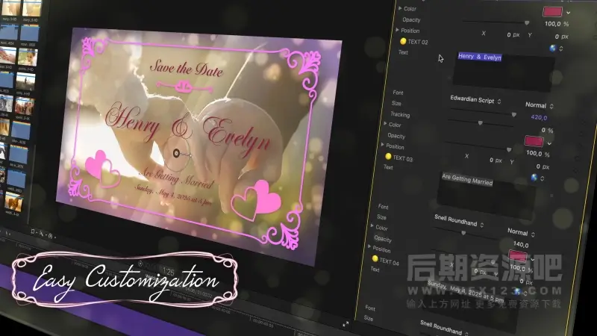Open the chevron next to TEXT 02 color swatch
The image size is (597, 336).
(x=550, y=142)
